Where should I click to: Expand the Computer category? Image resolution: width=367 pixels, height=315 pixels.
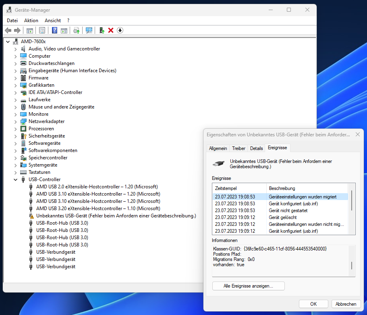(x=15, y=56)
